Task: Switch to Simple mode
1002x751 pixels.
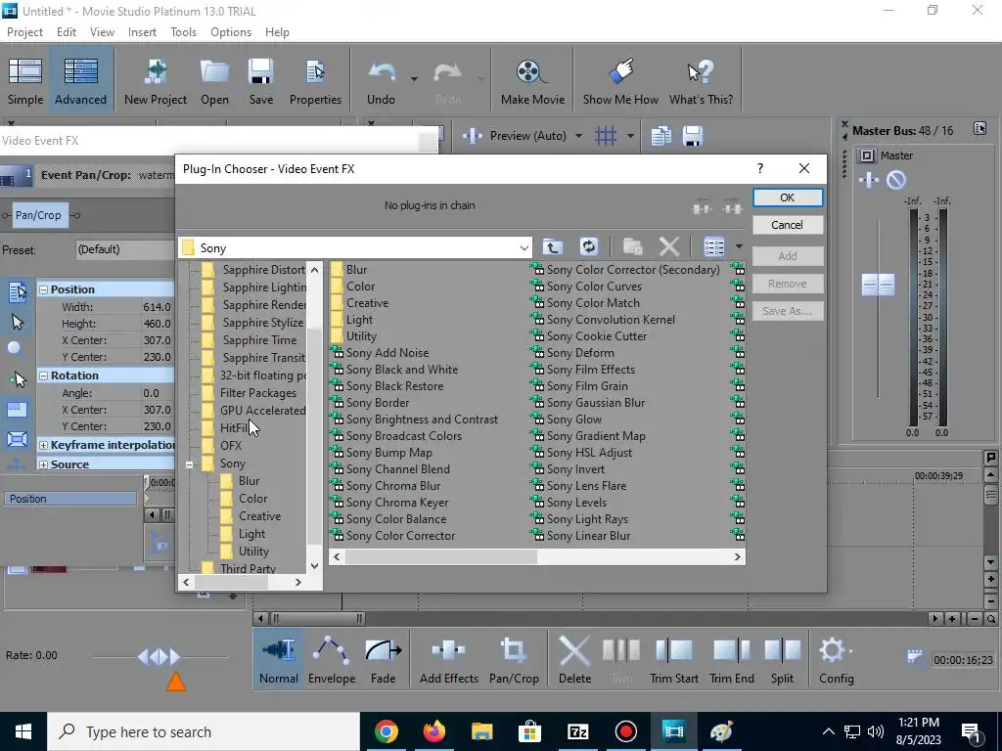Action: (x=25, y=81)
